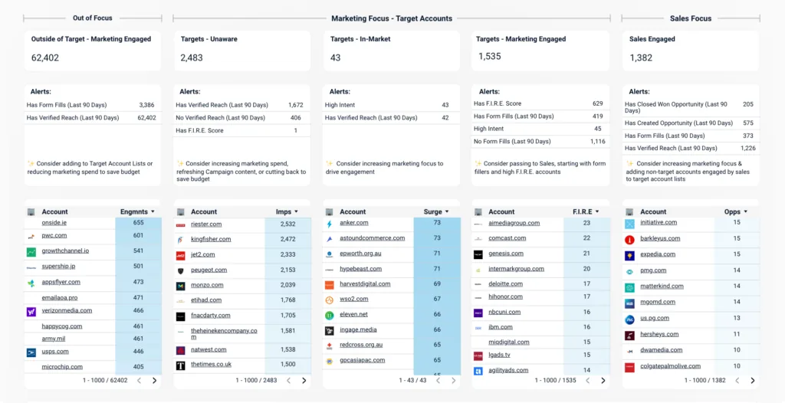
Task: Open the pwc.com account link
Action: pos(54,236)
